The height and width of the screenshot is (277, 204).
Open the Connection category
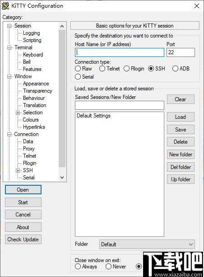(x=26, y=135)
